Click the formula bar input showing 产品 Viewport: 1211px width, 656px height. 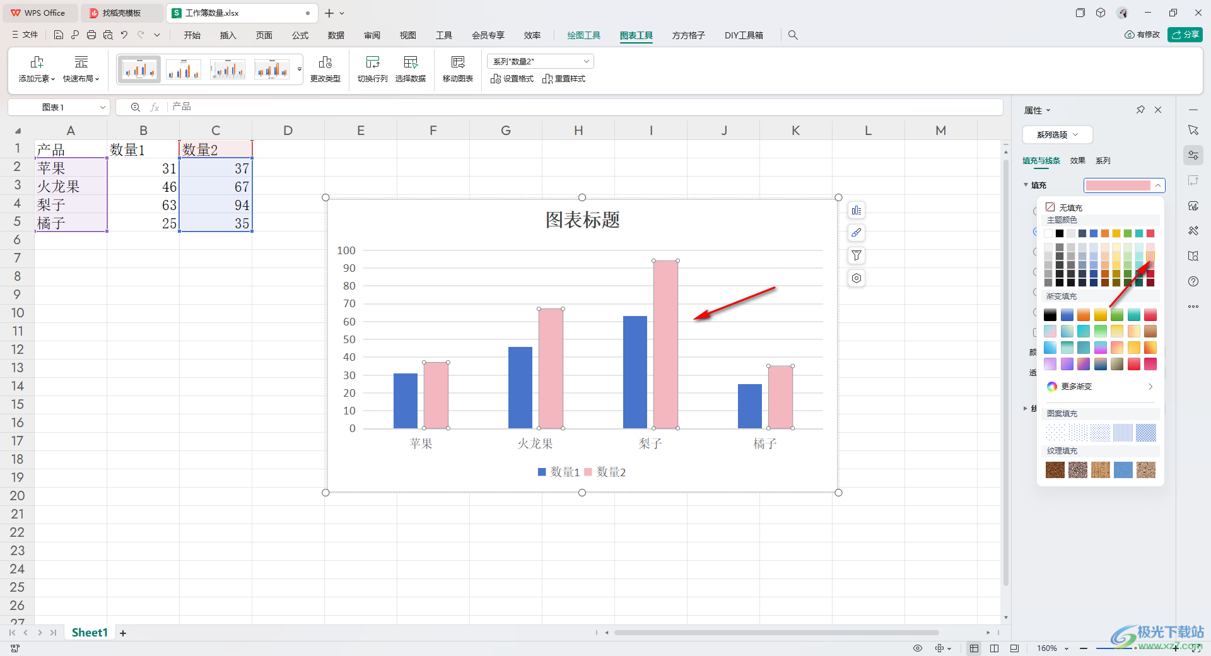point(585,107)
